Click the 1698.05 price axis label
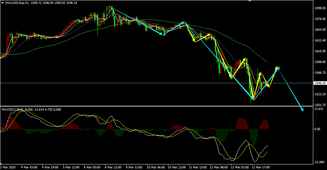The width and height of the screenshot is (327, 170). tap(320, 8)
